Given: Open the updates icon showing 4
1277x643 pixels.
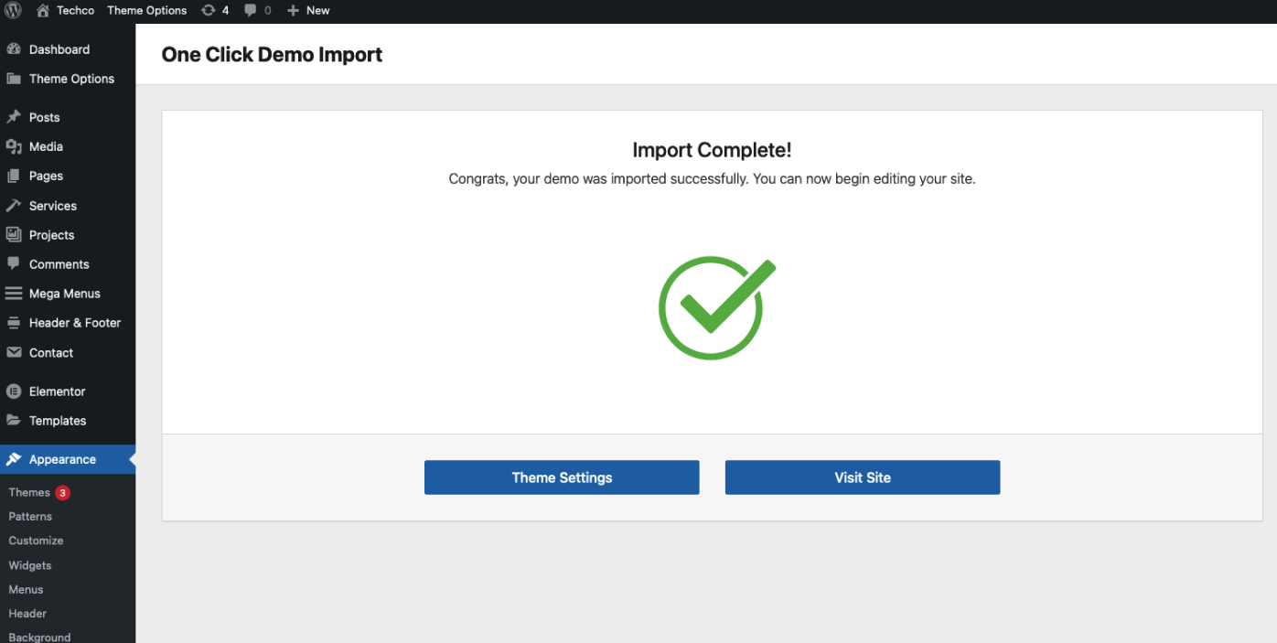Looking at the screenshot, I should [x=209, y=11].
